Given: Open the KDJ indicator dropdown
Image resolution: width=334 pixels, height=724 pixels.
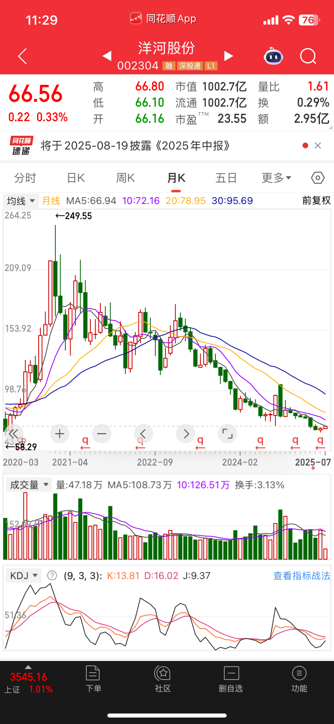Looking at the screenshot, I should click(x=24, y=575).
